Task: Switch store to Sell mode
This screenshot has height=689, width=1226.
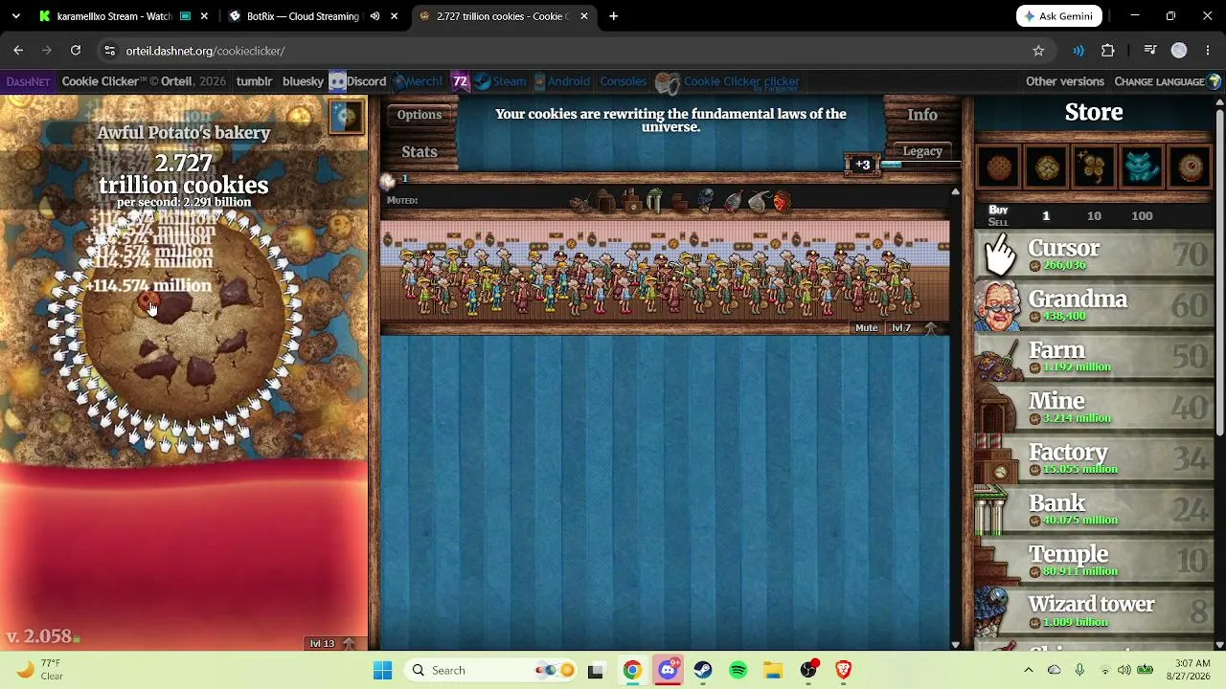Action: click(x=998, y=222)
